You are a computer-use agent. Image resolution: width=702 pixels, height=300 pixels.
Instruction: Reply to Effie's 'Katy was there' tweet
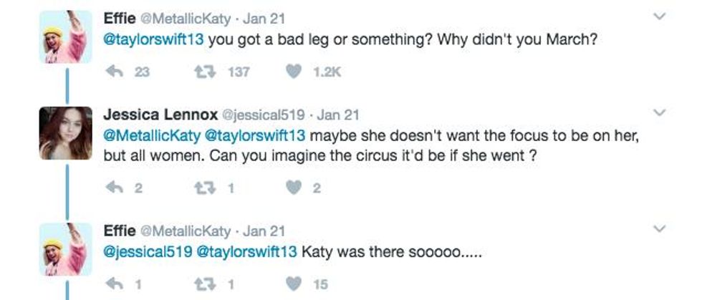pyautogui.click(x=114, y=285)
